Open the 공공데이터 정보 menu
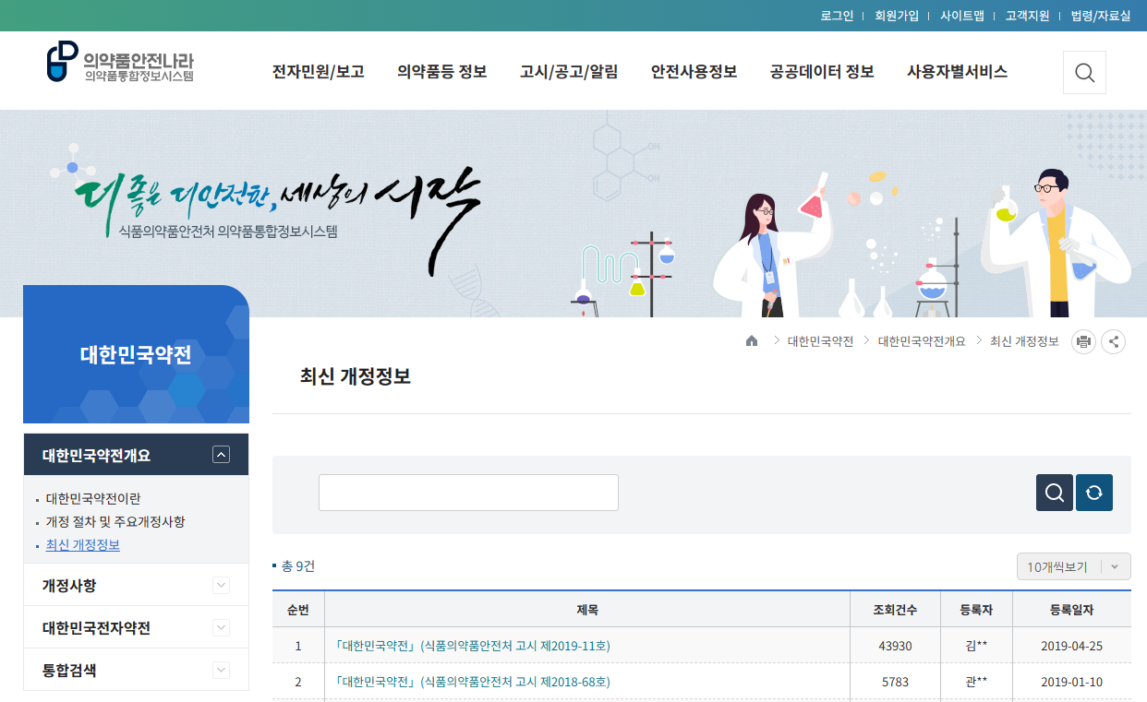The image size is (1147, 702). coord(822,72)
